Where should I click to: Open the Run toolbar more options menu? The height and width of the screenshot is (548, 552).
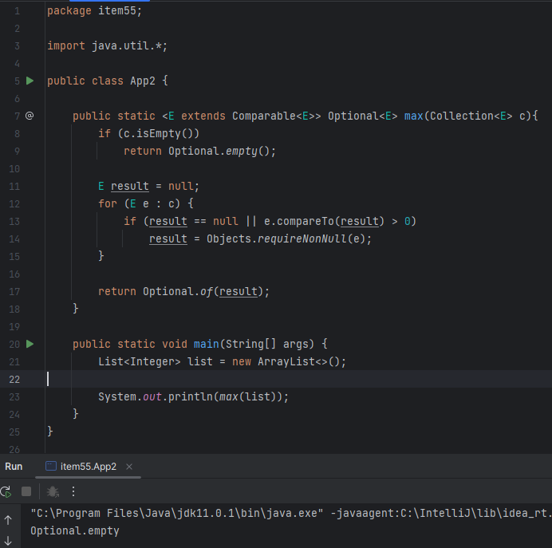click(x=73, y=491)
